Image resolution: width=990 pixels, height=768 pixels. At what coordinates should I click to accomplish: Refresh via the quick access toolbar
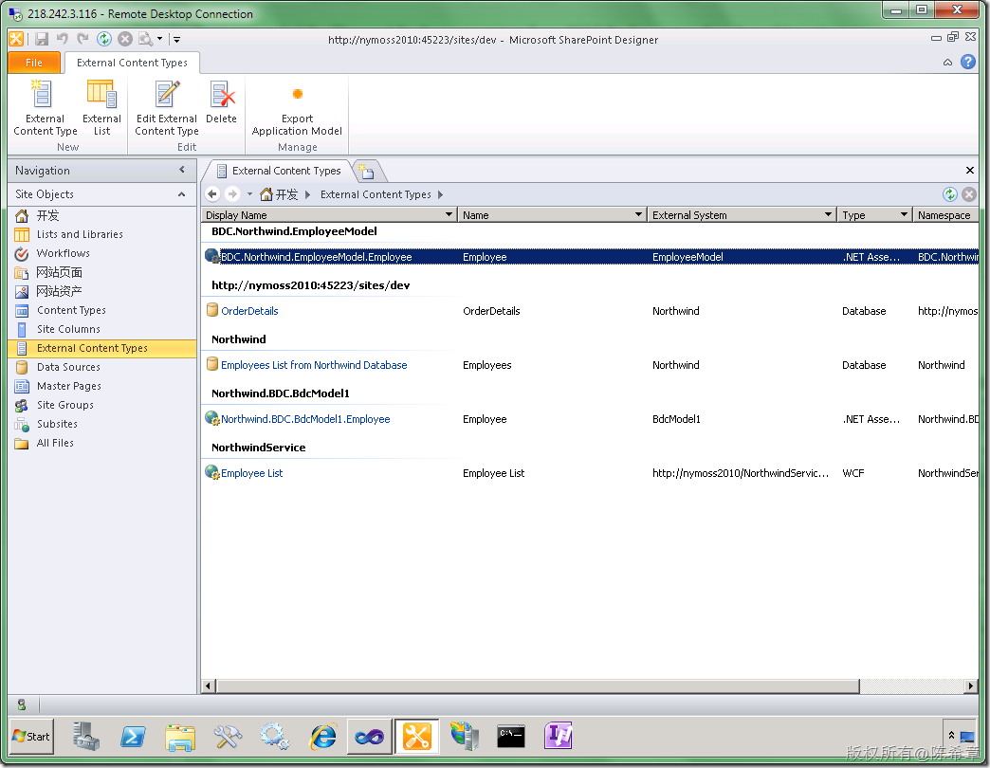(104, 39)
